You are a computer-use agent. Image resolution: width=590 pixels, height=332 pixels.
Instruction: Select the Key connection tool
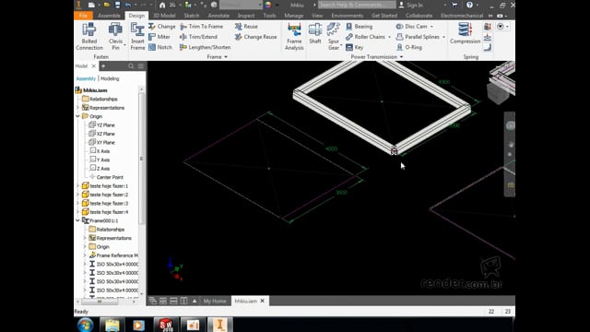click(x=354, y=47)
